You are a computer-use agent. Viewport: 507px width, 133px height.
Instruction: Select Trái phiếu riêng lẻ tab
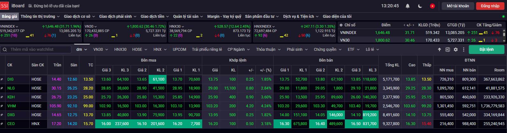tap(207, 50)
